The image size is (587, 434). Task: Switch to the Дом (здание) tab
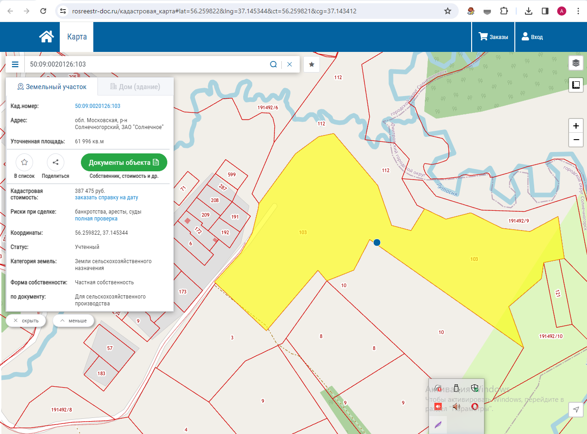click(x=136, y=86)
